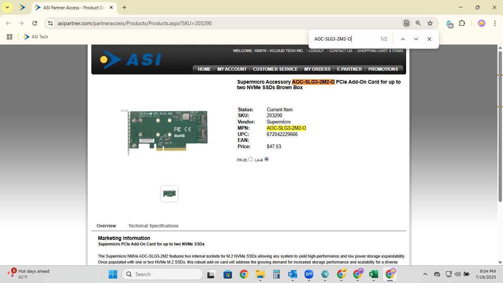The height and width of the screenshot is (283, 503).
Task: Switch to the Technical Specifications tab
Action: tap(153, 226)
